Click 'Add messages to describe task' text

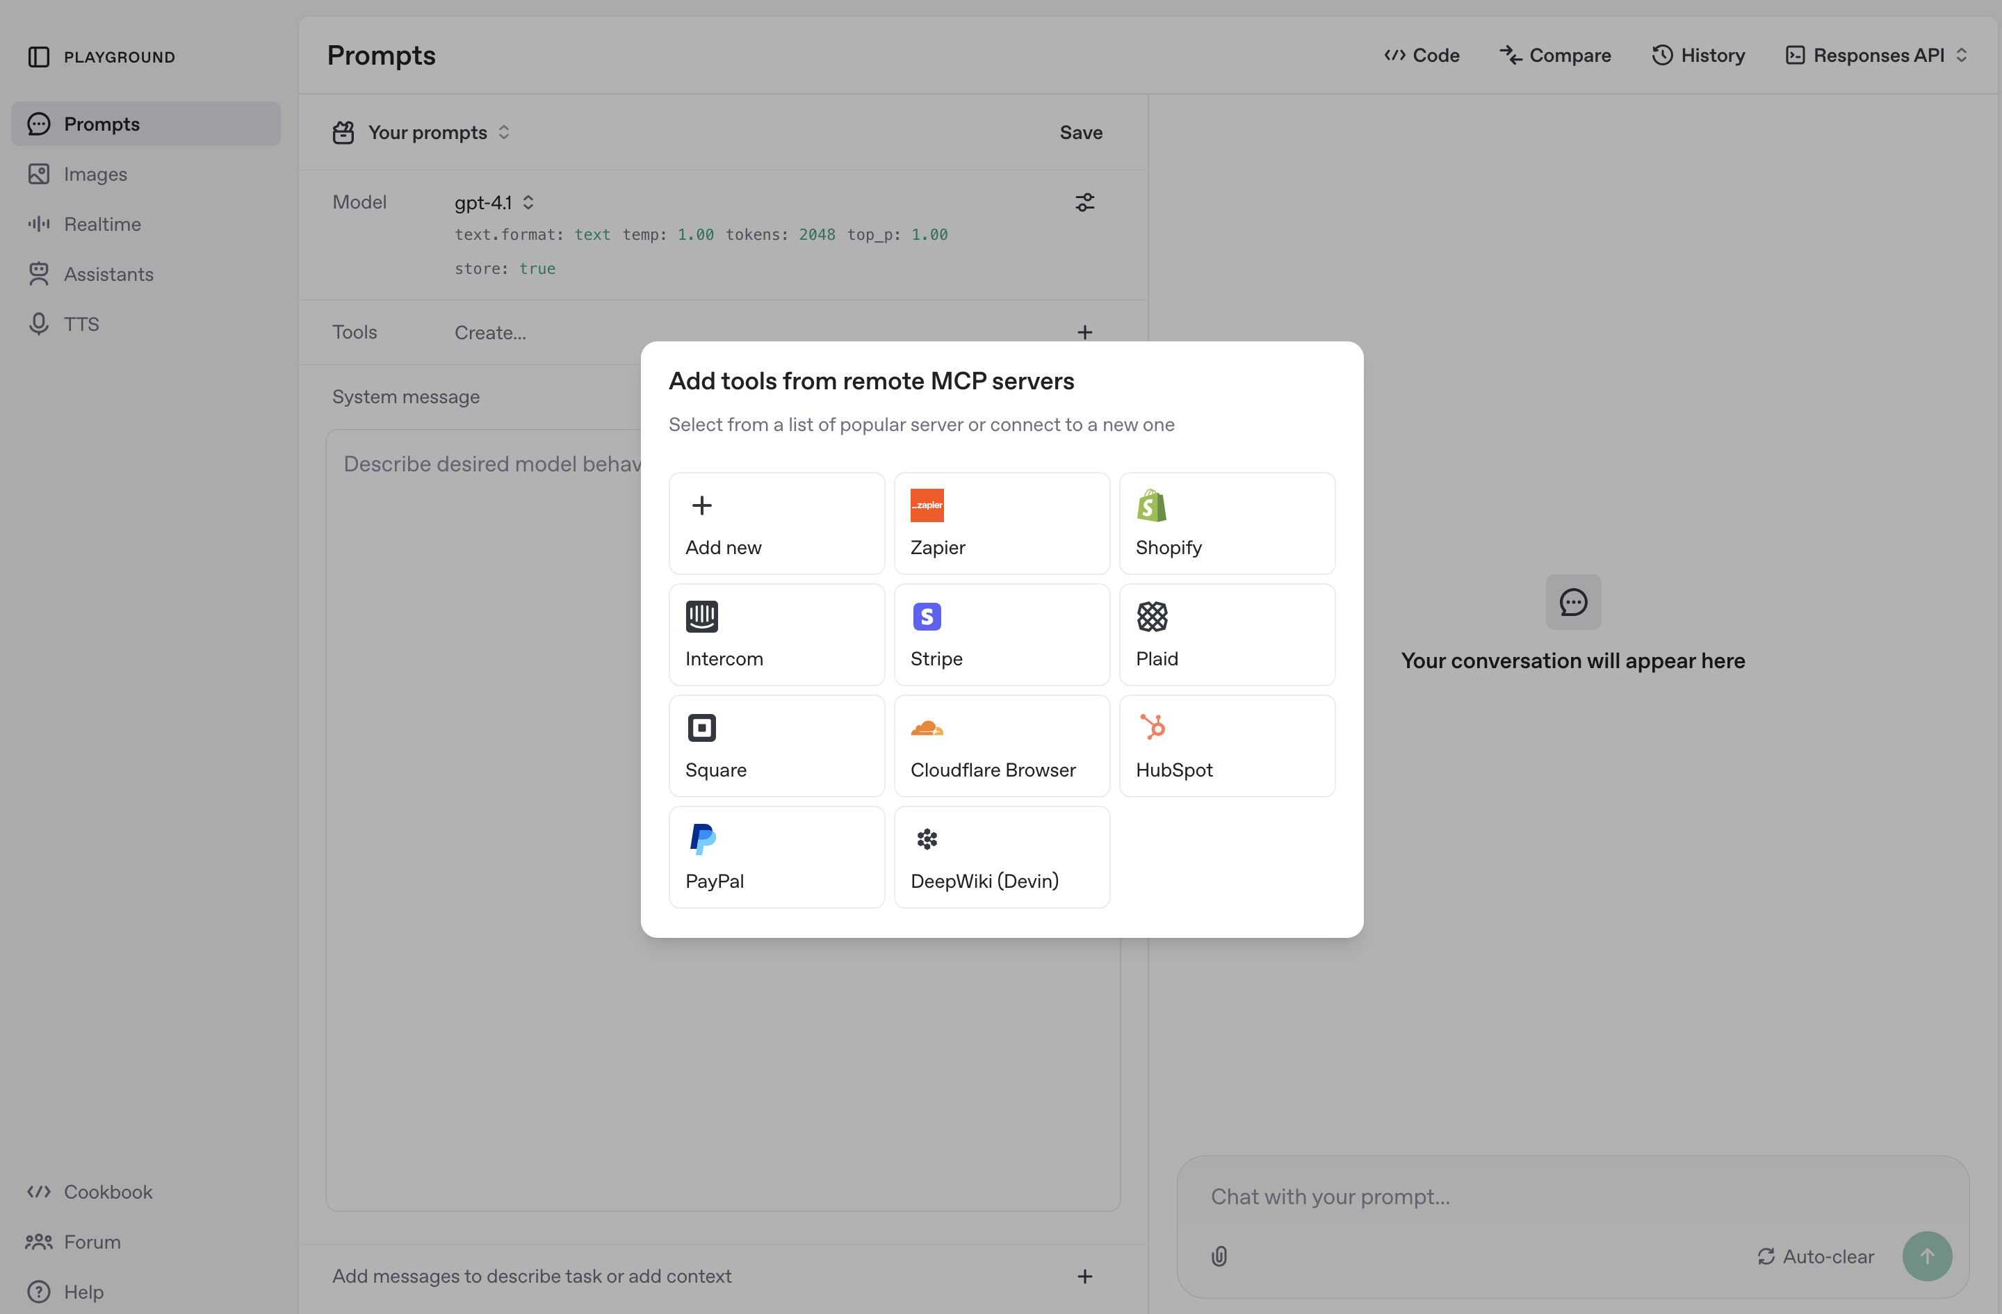pyautogui.click(x=532, y=1276)
